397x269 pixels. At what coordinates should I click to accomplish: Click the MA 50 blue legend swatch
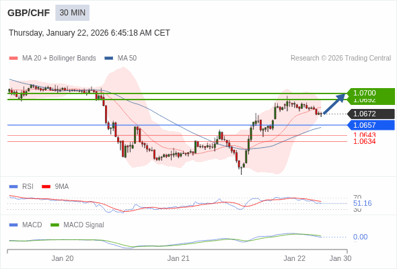pos(109,59)
